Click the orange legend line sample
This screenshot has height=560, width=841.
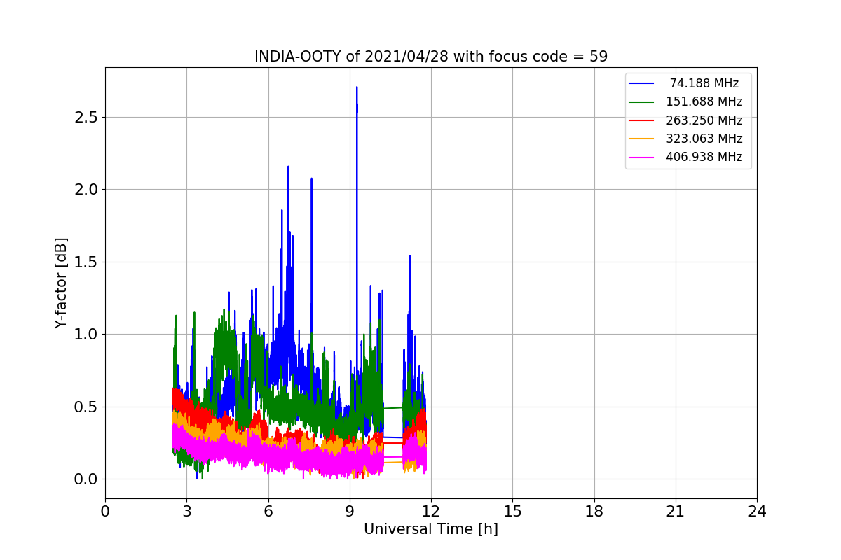642,139
